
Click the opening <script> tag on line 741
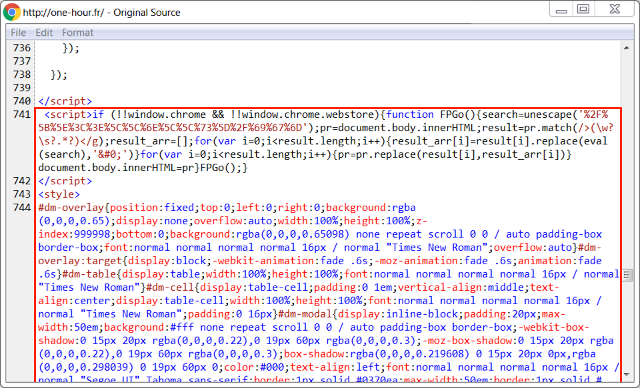[x=68, y=114]
